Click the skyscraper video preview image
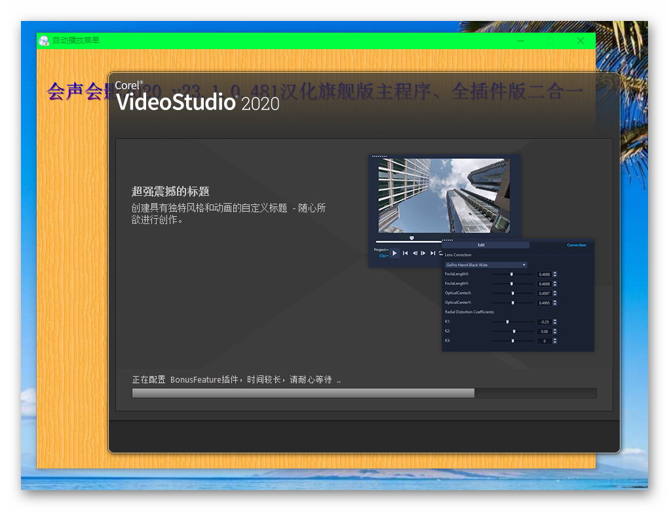This screenshot has width=669, height=511. [444, 195]
